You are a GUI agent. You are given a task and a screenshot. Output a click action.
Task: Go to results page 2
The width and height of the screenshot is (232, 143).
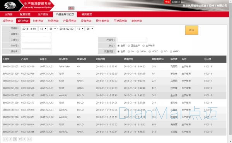tap(20, 139)
